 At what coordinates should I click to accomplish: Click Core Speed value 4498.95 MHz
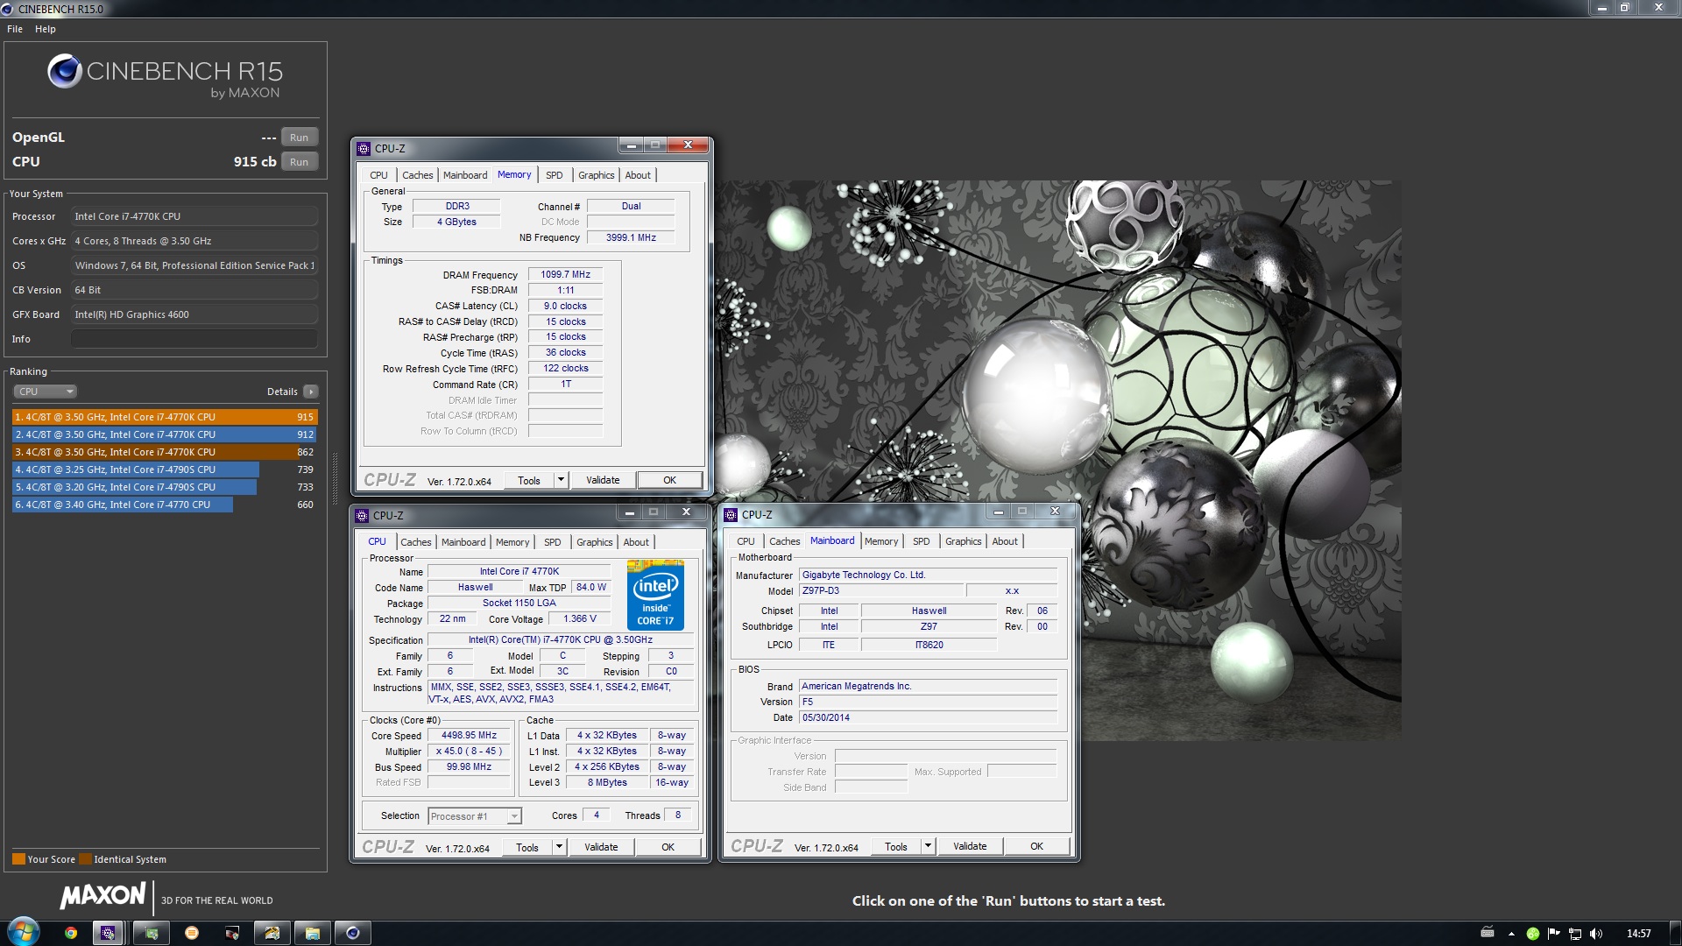point(469,736)
